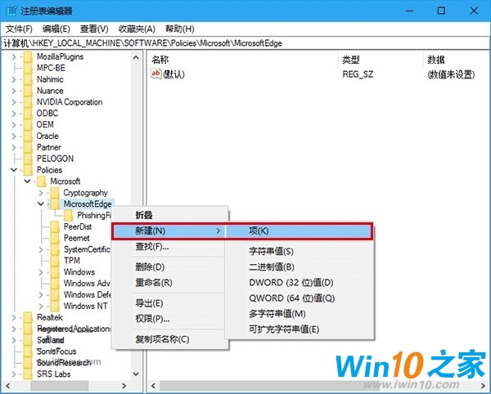Click the Cryptography folder icon
The image size is (491, 394).
click(x=56, y=193)
